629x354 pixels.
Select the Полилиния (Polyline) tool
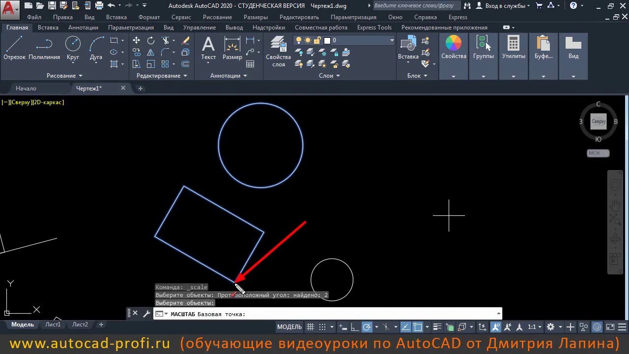pyautogui.click(x=44, y=48)
